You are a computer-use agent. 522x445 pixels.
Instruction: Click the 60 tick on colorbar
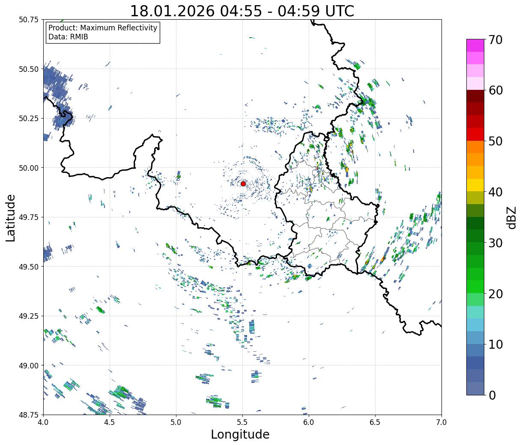pyautogui.click(x=495, y=90)
